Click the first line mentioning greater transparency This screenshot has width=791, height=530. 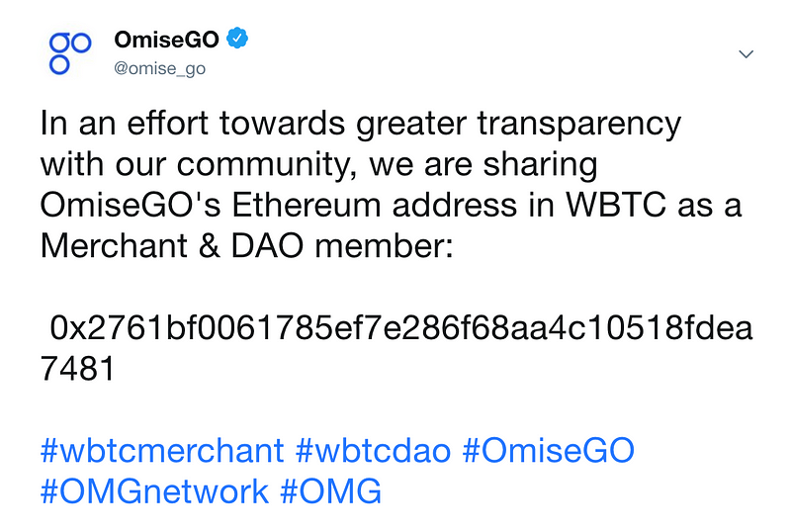361,124
